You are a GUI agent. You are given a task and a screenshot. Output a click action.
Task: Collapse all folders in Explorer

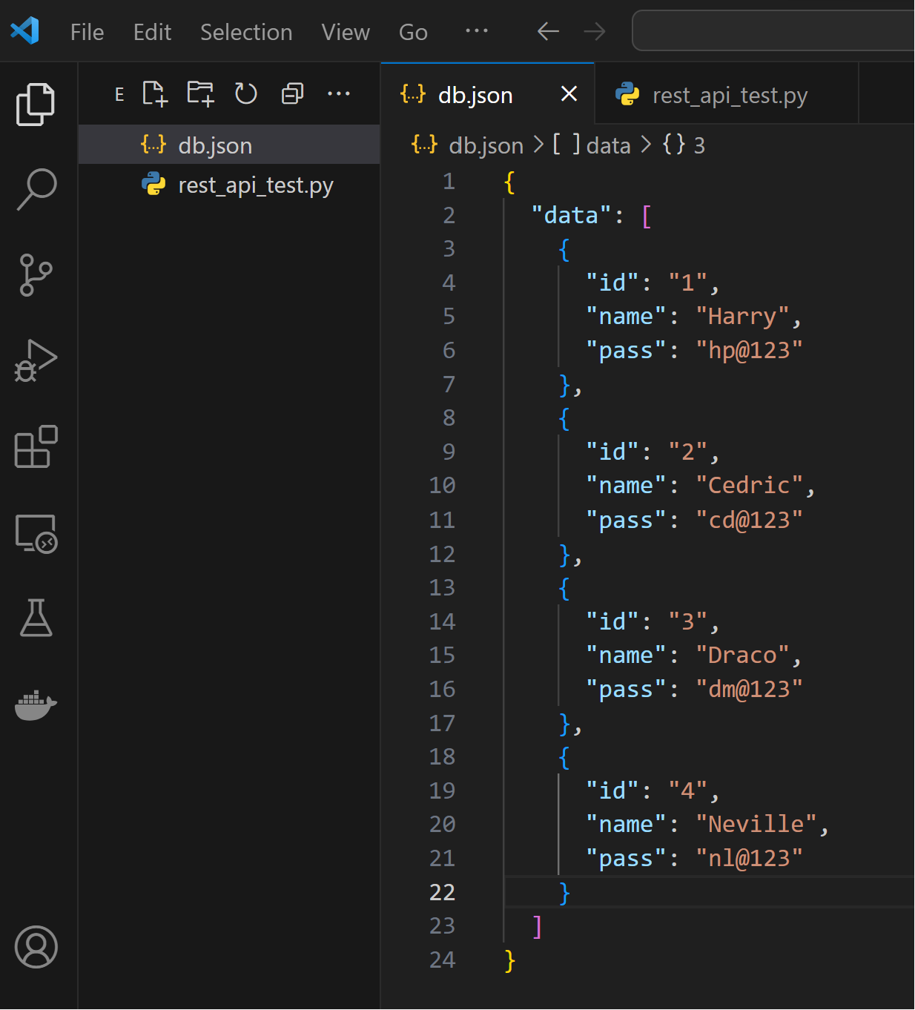coord(292,93)
